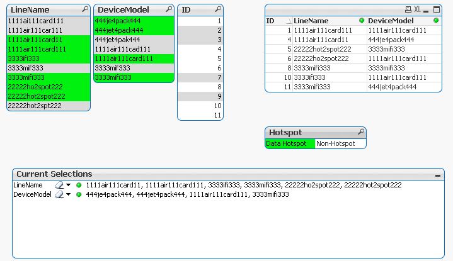Click the Current Selections title bar
453x261 pixels.
(x=228, y=174)
